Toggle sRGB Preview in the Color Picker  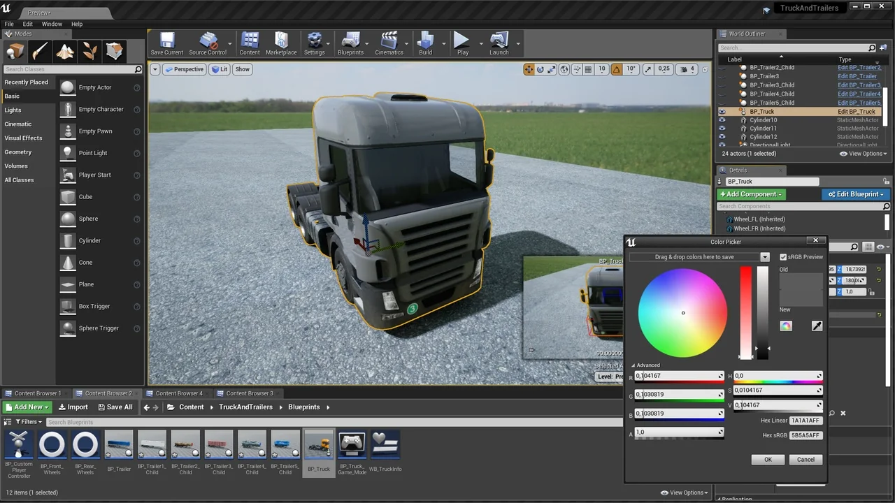click(x=783, y=256)
